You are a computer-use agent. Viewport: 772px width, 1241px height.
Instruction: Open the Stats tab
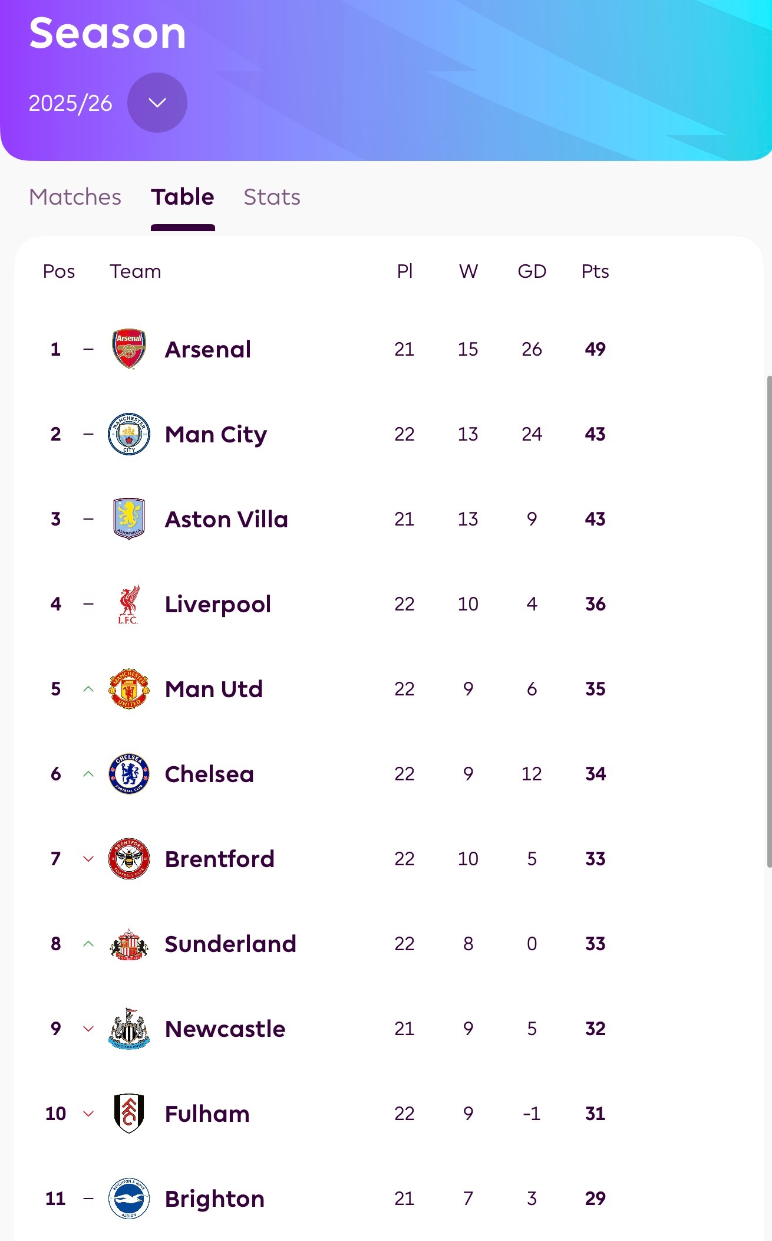coord(272,197)
